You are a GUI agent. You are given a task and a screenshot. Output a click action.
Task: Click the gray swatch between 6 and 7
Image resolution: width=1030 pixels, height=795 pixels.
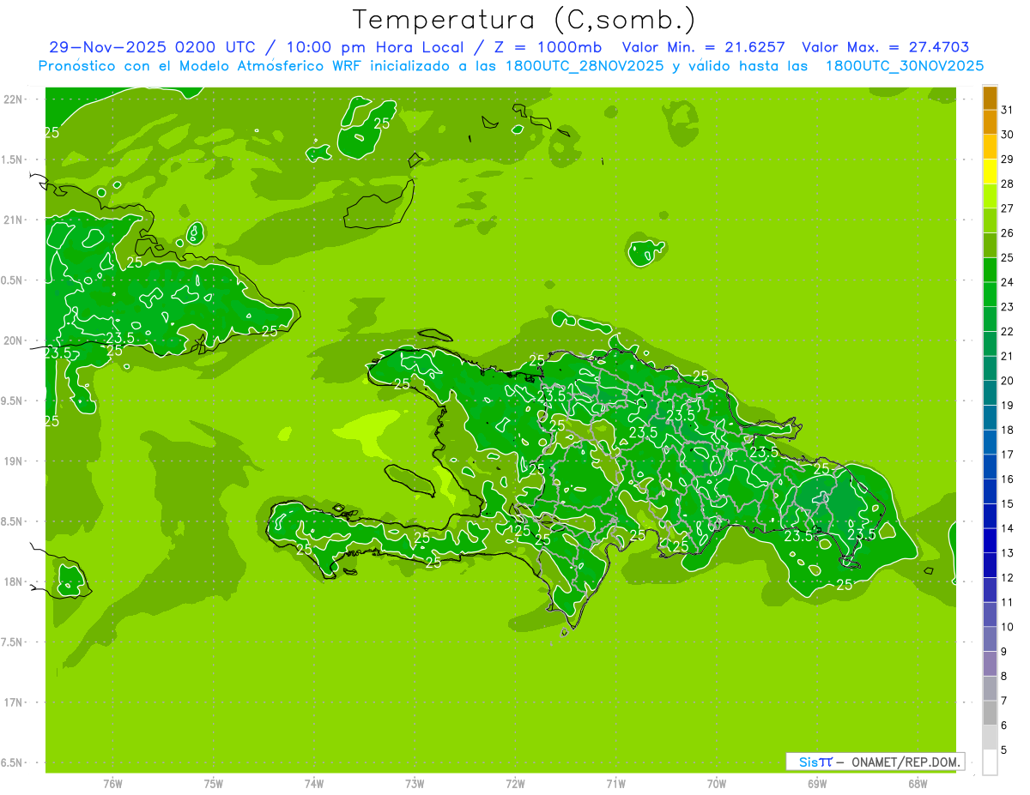[x=990, y=713]
